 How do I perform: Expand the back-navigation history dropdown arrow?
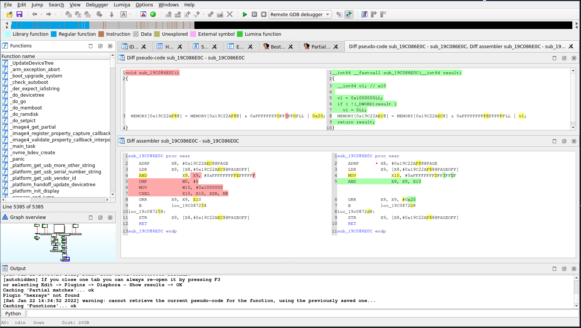[41, 14]
